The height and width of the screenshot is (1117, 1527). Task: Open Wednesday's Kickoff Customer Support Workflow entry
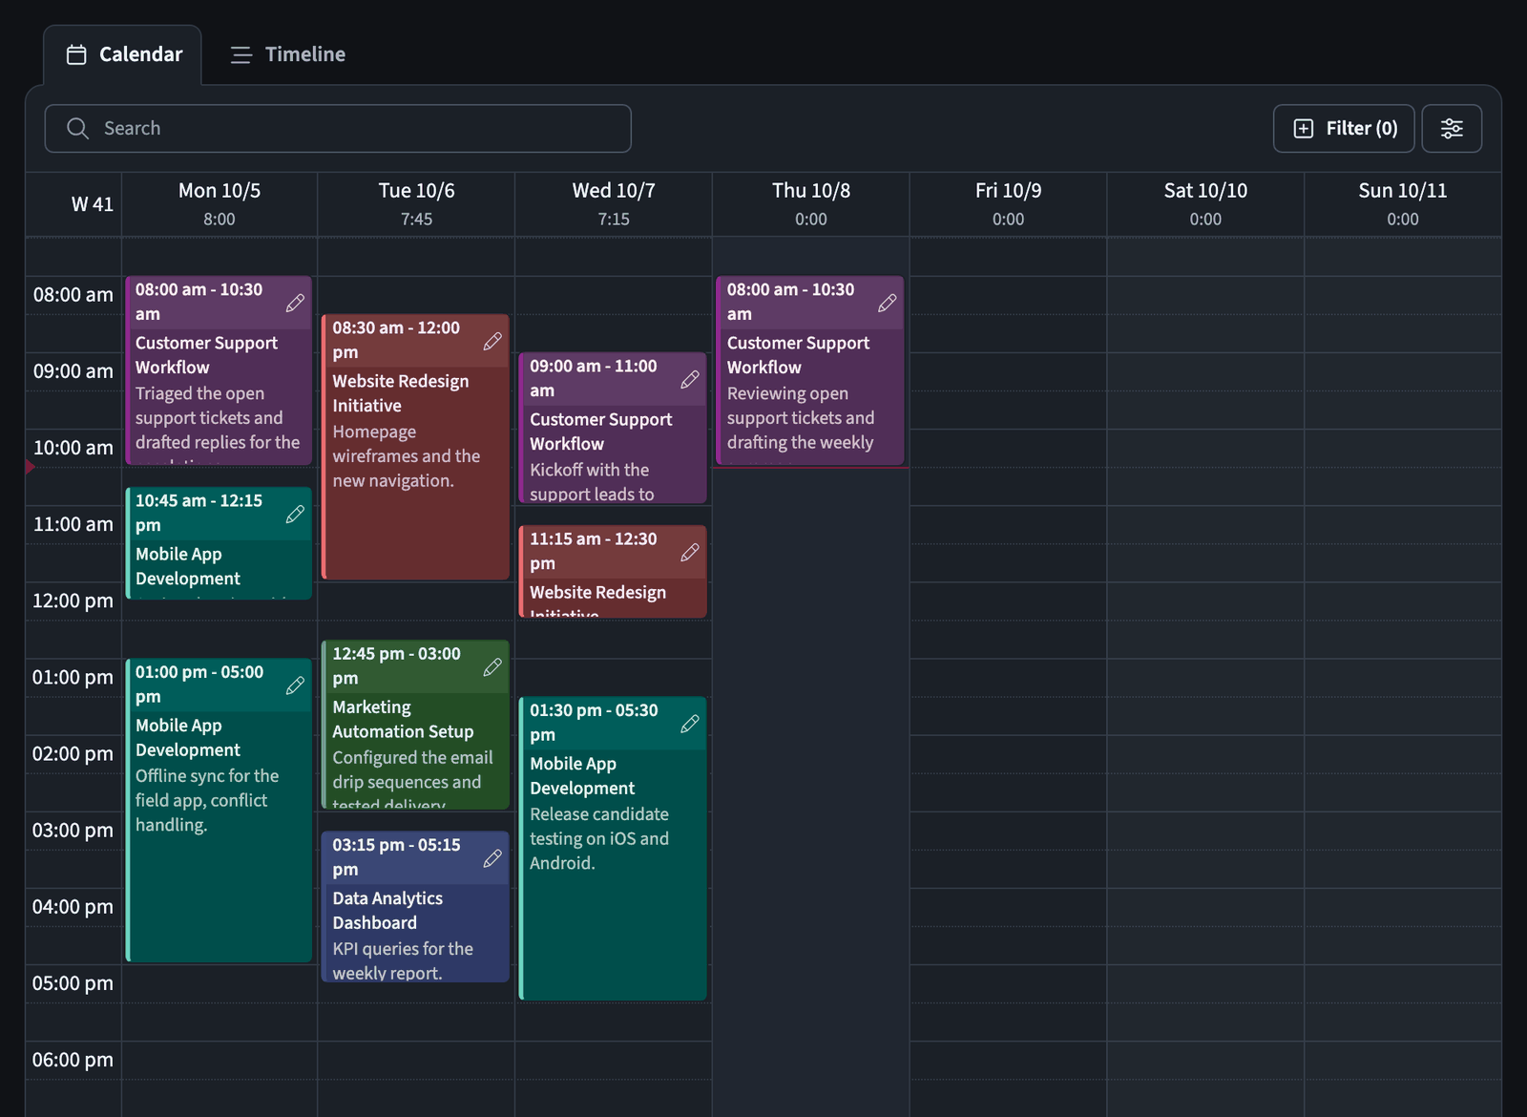pos(613,428)
